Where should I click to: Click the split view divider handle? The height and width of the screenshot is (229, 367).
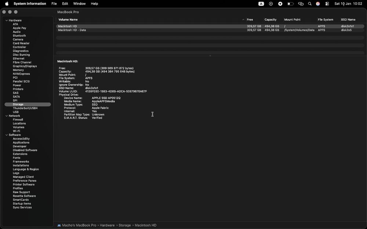tap(210, 56)
